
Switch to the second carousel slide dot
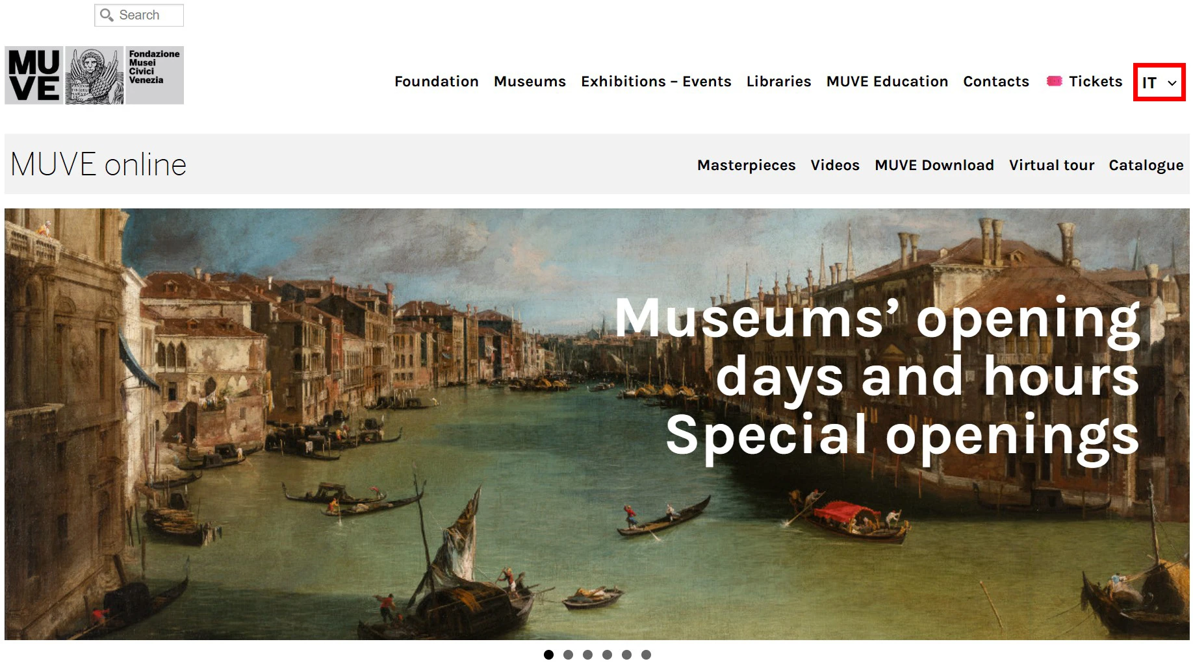[568, 654]
